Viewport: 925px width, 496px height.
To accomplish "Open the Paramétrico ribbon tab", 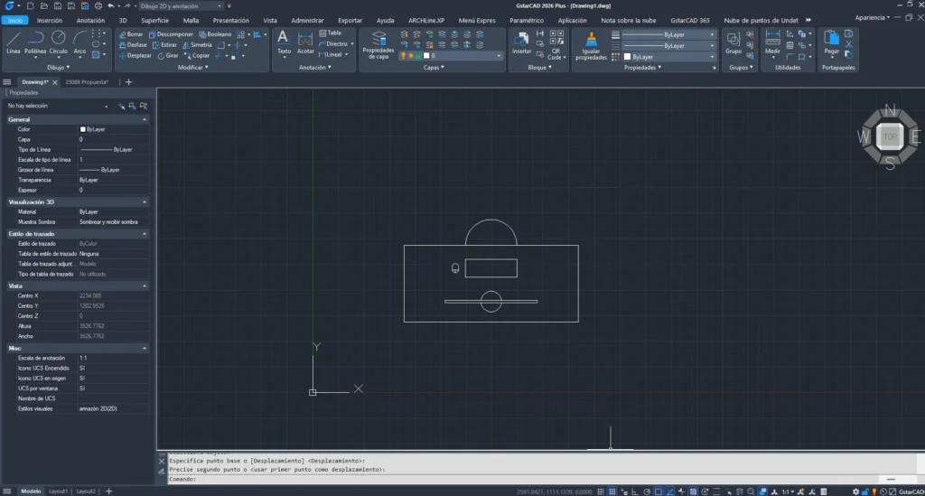I will [x=527, y=20].
